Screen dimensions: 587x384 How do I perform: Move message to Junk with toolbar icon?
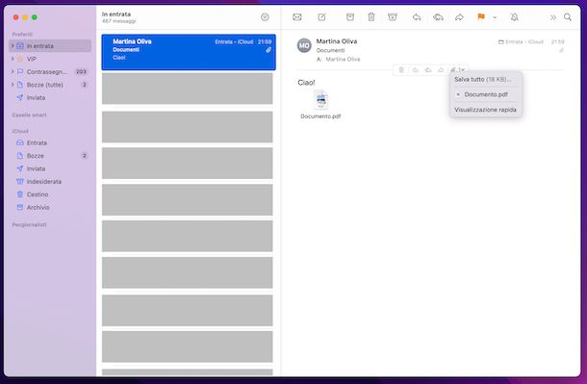[x=393, y=17]
